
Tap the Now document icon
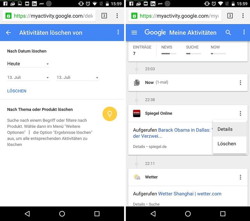point(137,83)
